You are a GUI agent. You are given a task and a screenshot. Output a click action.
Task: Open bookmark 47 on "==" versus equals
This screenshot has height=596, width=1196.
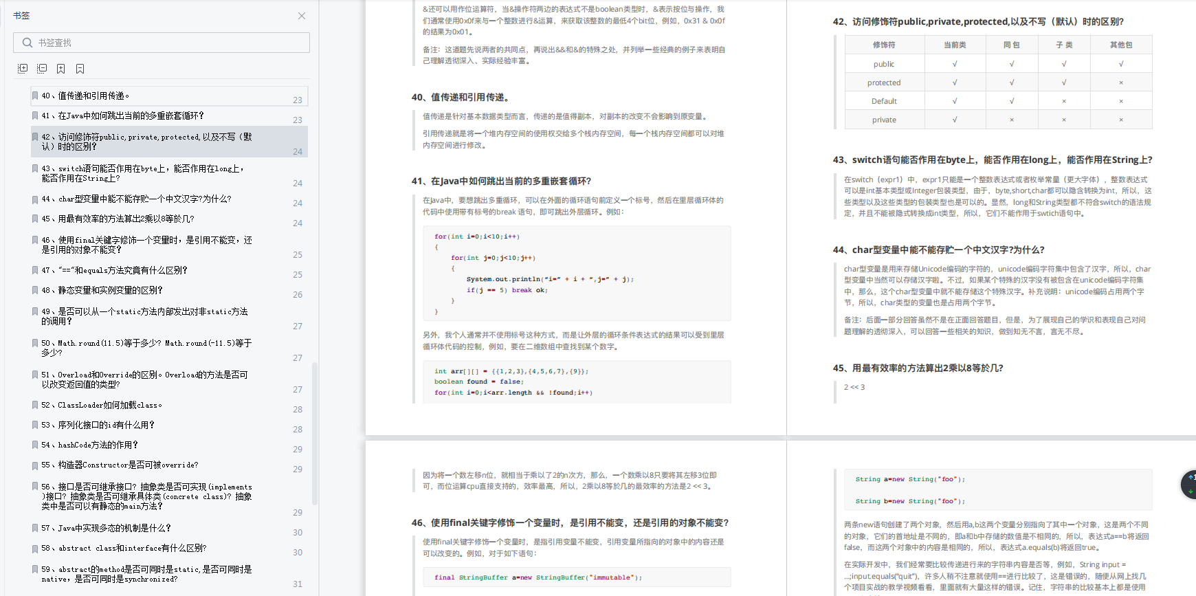click(x=169, y=270)
